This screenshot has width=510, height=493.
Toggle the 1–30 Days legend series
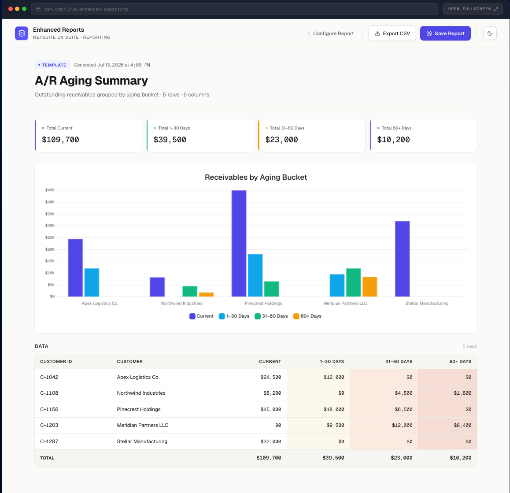click(x=234, y=316)
